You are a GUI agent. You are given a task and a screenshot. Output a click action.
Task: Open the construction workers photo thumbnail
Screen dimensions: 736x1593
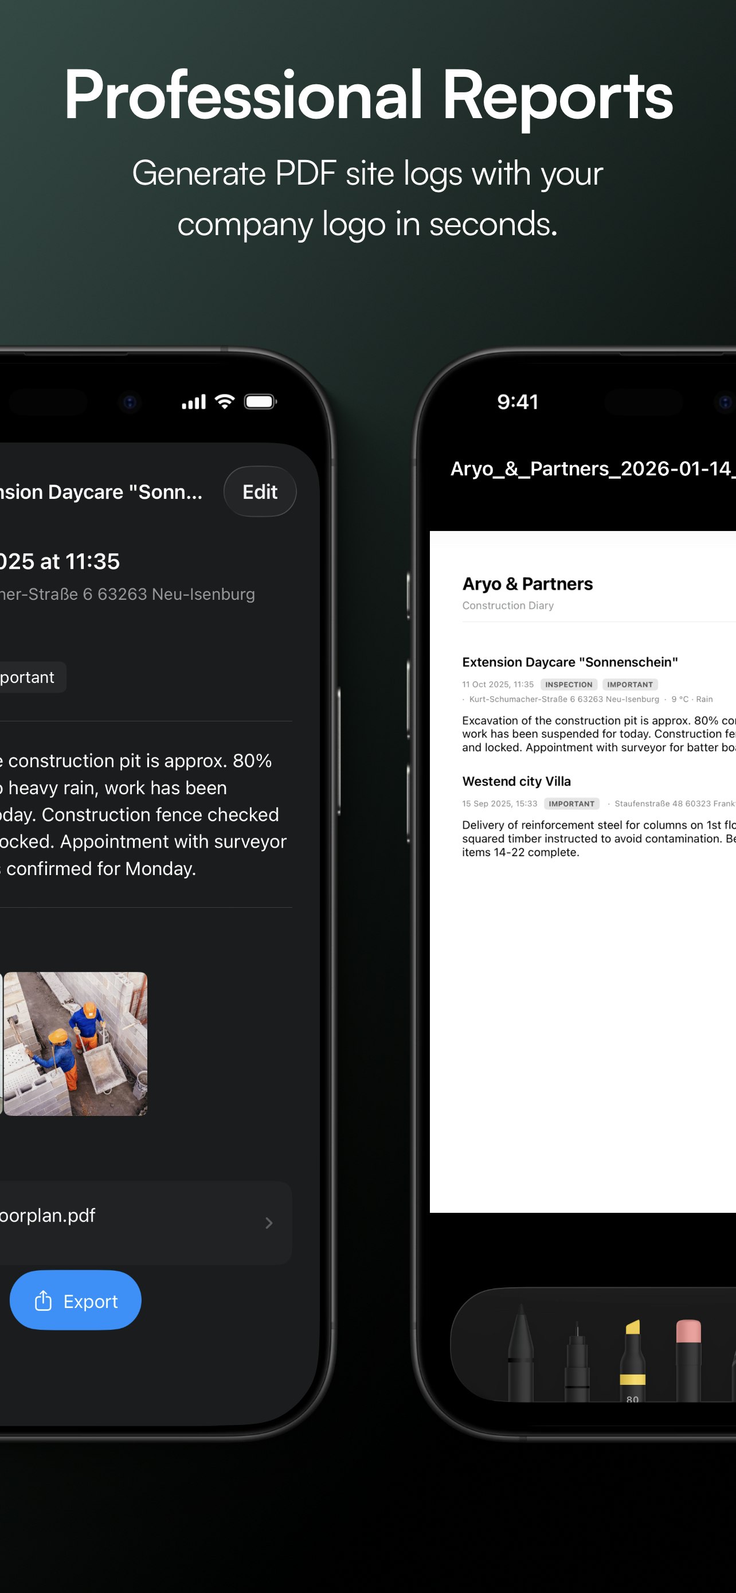pos(76,1044)
